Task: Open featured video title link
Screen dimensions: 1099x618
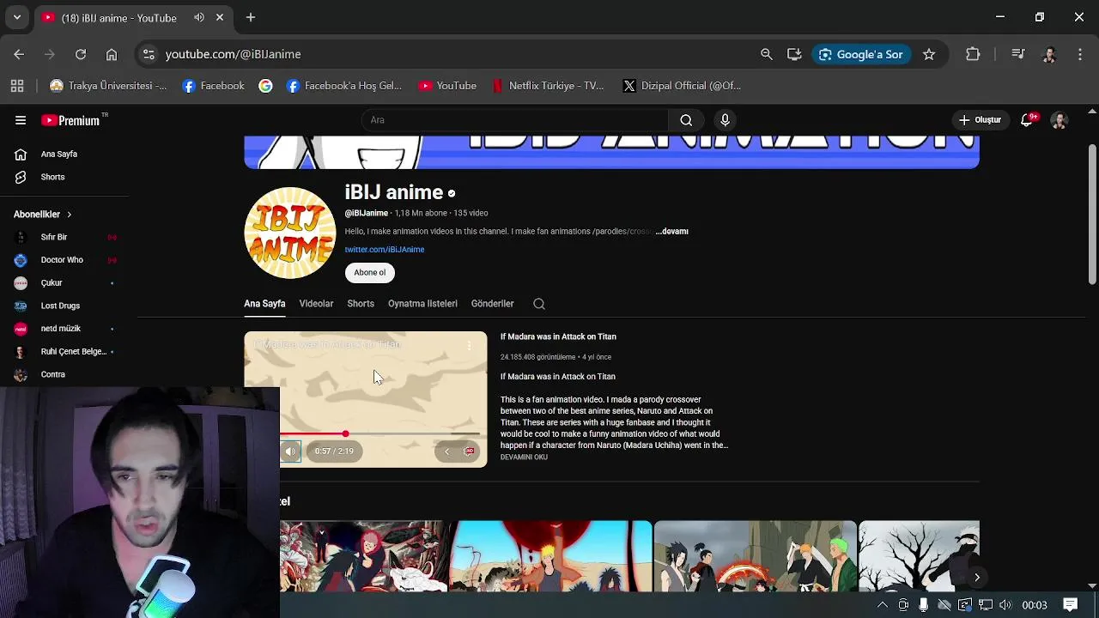Action: click(558, 337)
